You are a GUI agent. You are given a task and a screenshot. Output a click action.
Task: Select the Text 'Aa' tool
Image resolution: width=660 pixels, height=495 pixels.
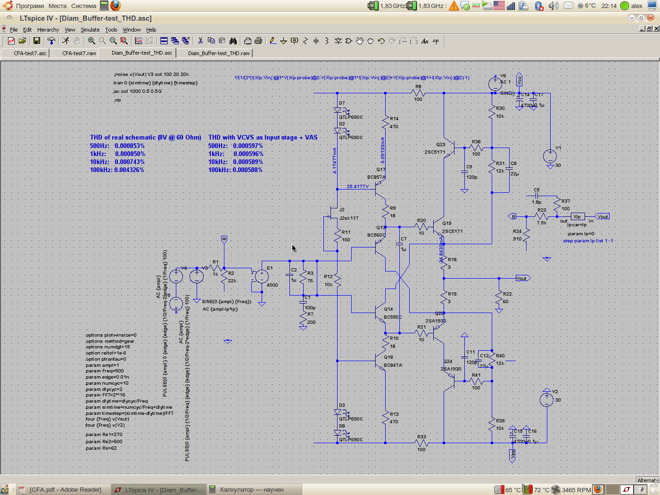tap(425, 41)
